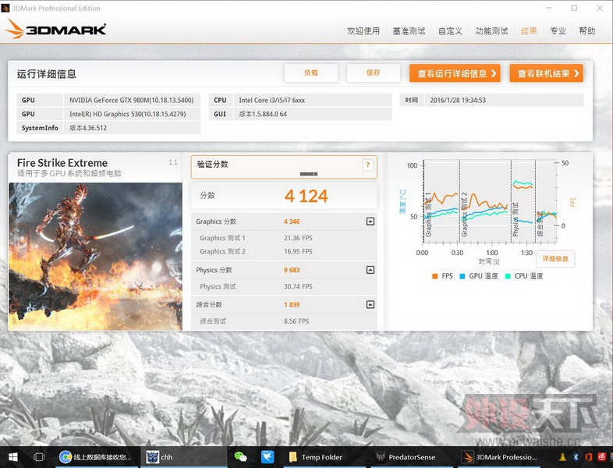Click combined score value 1 839

click(x=292, y=304)
